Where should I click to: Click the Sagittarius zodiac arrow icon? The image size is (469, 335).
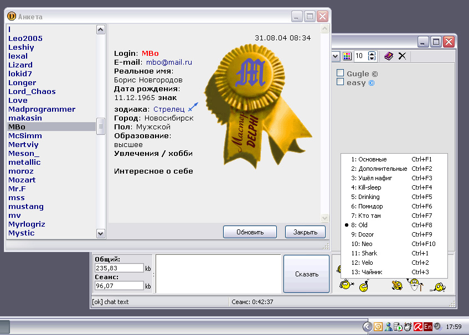[193, 107]
